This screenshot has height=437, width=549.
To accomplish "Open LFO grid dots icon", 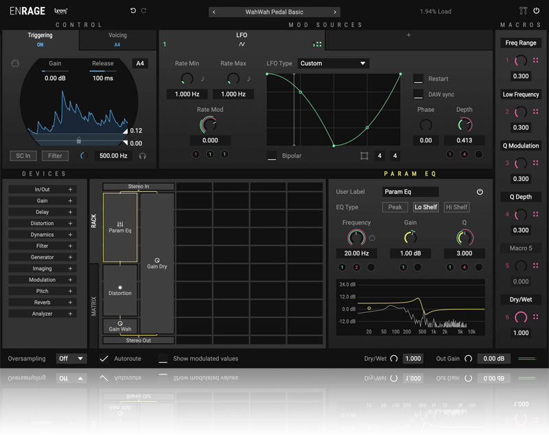I will click(x=318, y=45).
